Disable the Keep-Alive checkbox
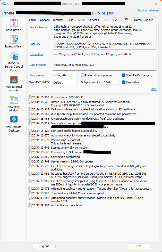This screenshot has height=252, width=162. pyautogui.click(x=124, y=82)
